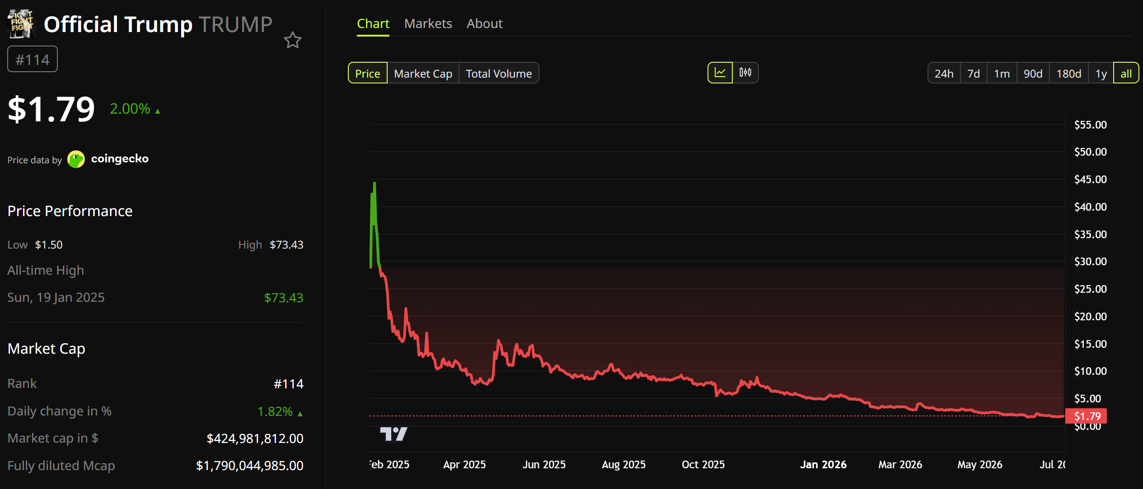Click the #114 rank badge

point(33,59)
